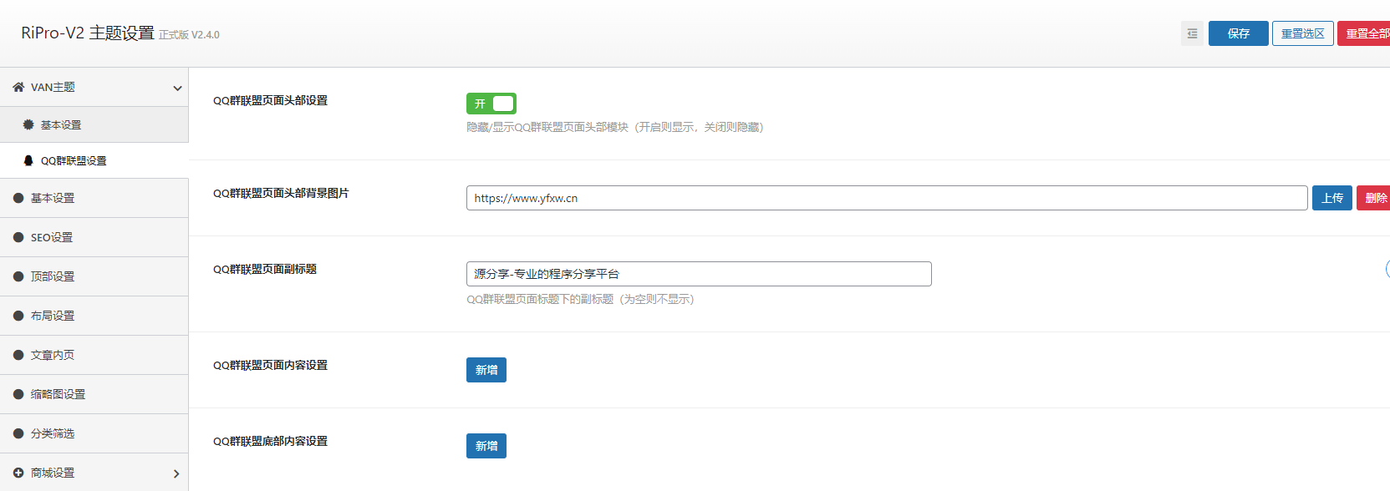The width and height of the screenshot is (1390, 491).
Task: Click 上传 to upload background image
Action: 1332,198
